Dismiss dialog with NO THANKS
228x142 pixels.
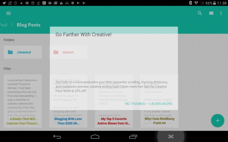coord(135,104)
